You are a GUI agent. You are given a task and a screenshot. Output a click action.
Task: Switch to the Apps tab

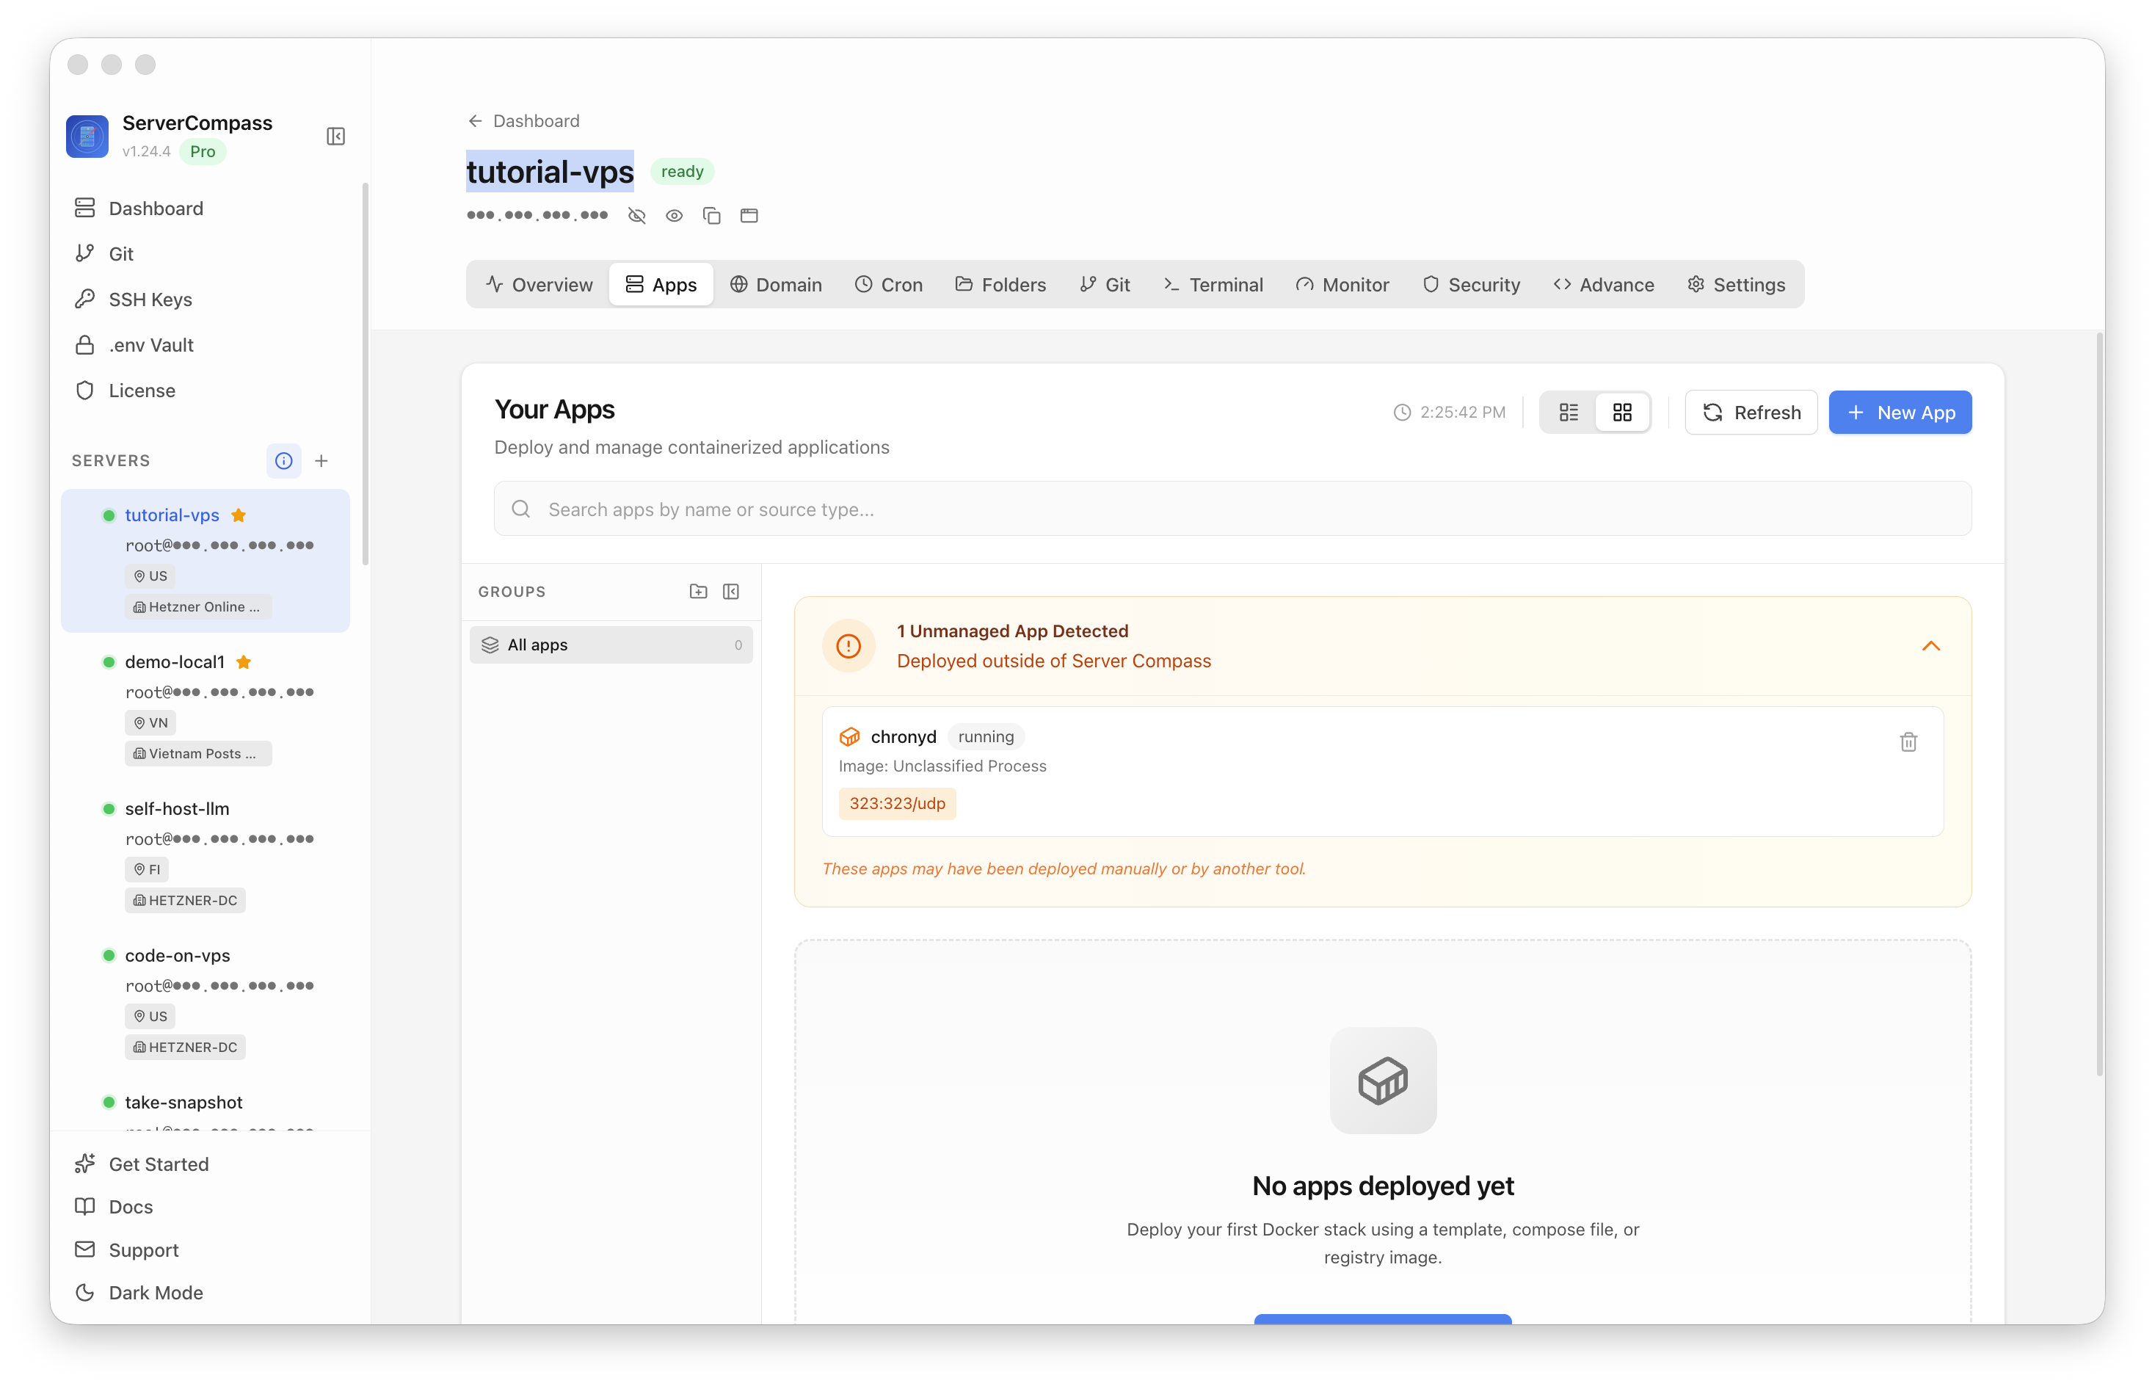pos(661,284)
